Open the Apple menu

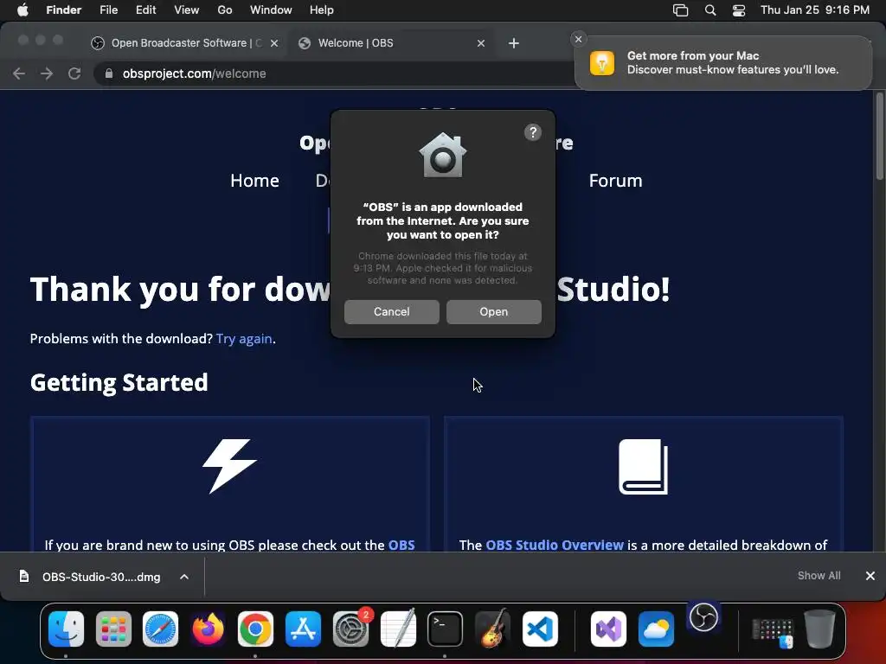pyautogui.click(x=22, y=10)
